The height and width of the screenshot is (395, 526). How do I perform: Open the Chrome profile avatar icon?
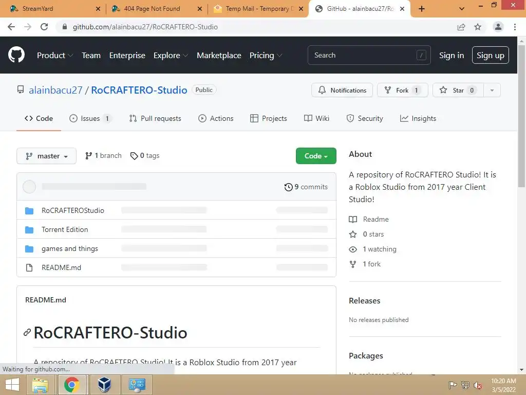point(498,27)
